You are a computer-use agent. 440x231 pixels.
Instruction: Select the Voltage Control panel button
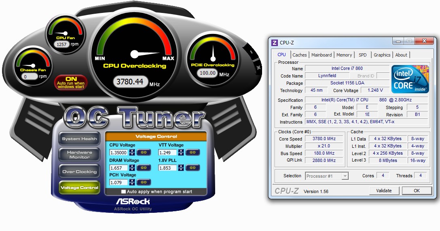pyautogui.click(x=79, y=187)
